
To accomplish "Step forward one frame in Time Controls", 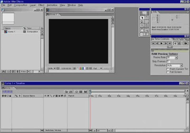I will point(166,43).
